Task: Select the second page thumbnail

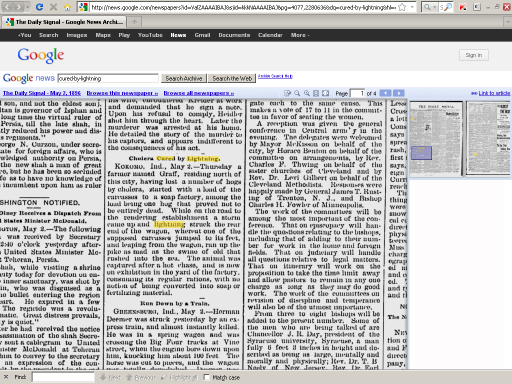Action: tap(488, 139)
